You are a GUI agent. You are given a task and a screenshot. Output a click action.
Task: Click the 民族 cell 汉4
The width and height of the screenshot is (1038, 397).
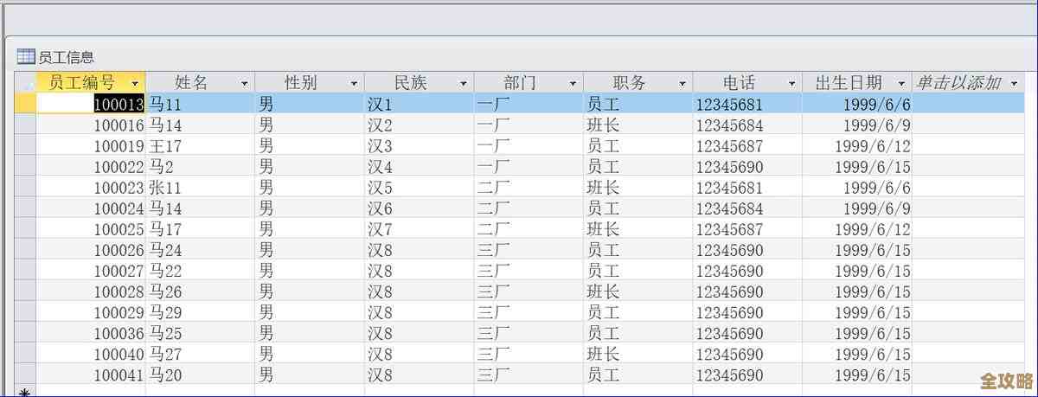(419, 166)
